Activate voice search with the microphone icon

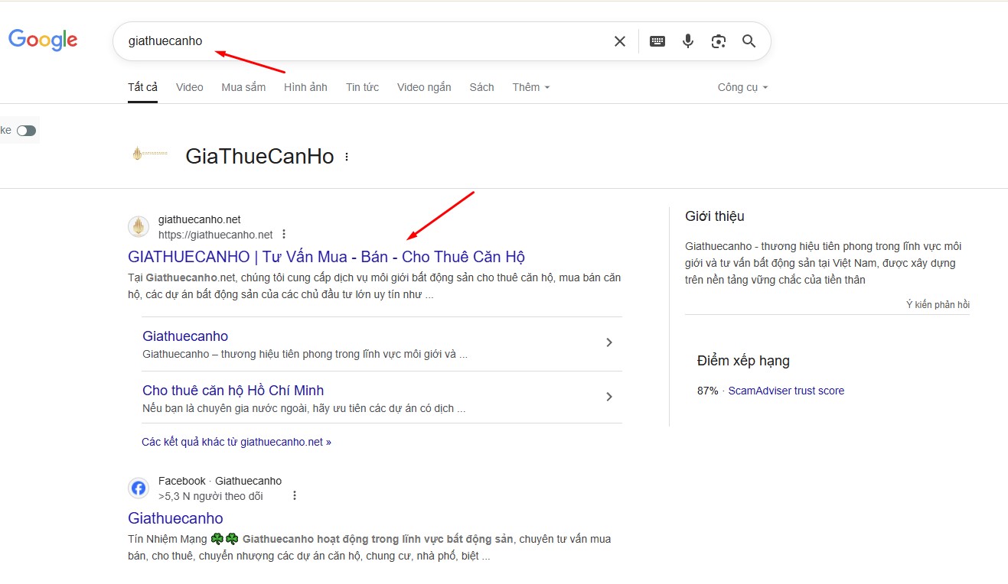click(687, 41)
